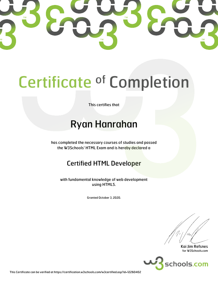Click the 'using HTML5.' line
218x282 pixels.
pyautogui.click(x=104, y=184)
